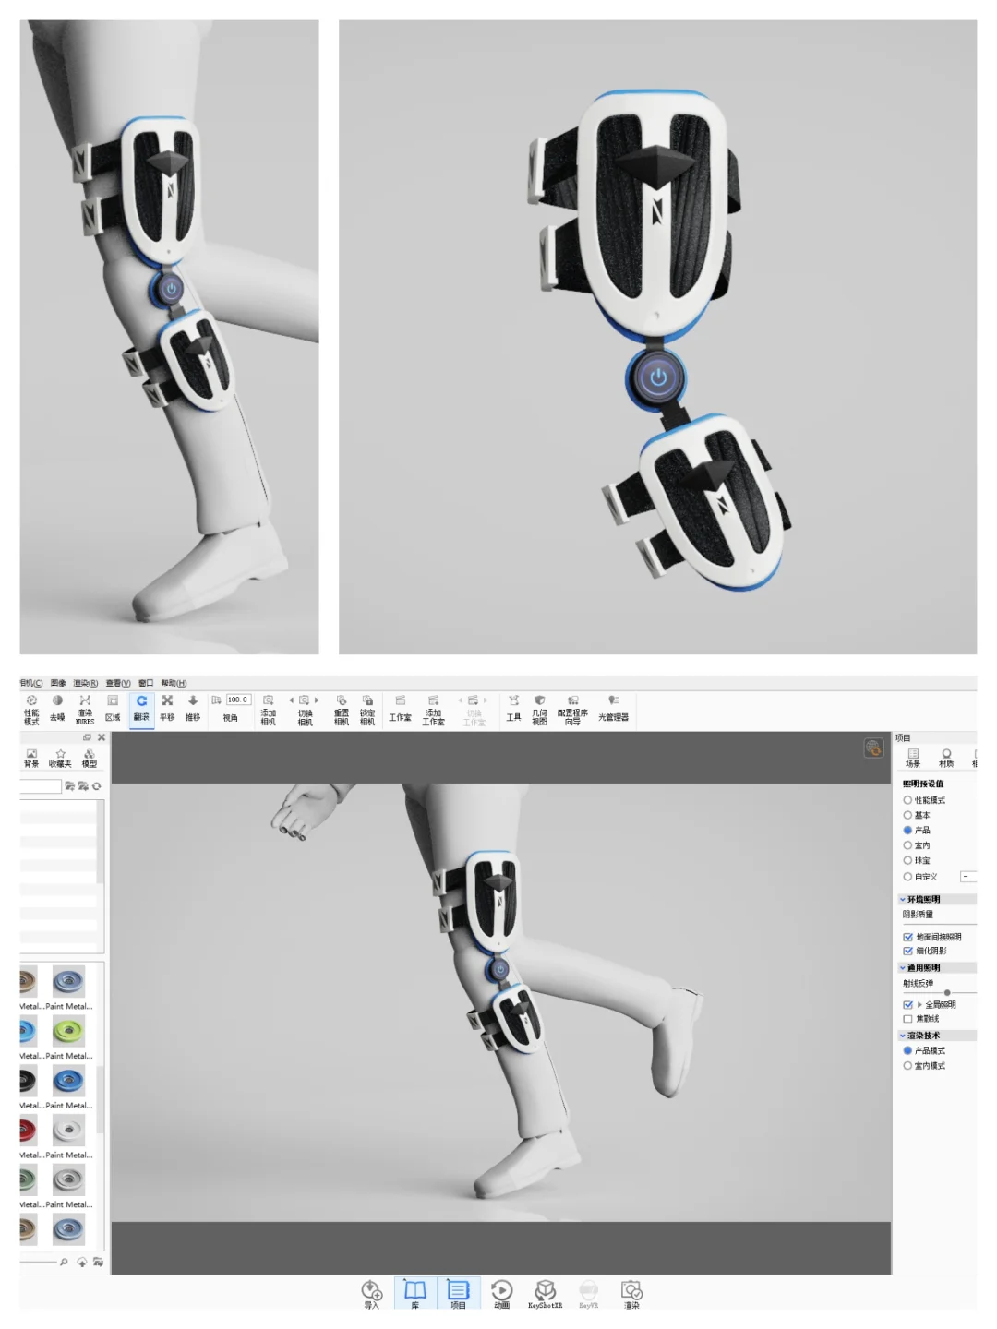Click previous camera arrow in 切换相机

[x=292, y=700]
